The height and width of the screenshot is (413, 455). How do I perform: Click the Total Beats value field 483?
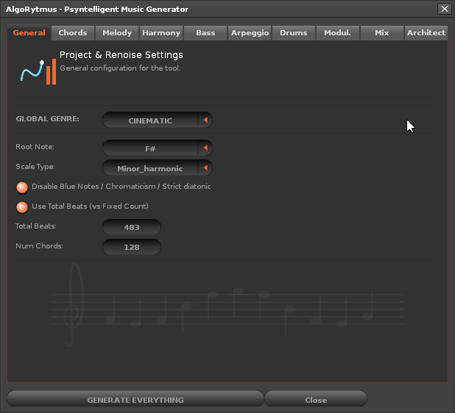(x=132, y=228)
